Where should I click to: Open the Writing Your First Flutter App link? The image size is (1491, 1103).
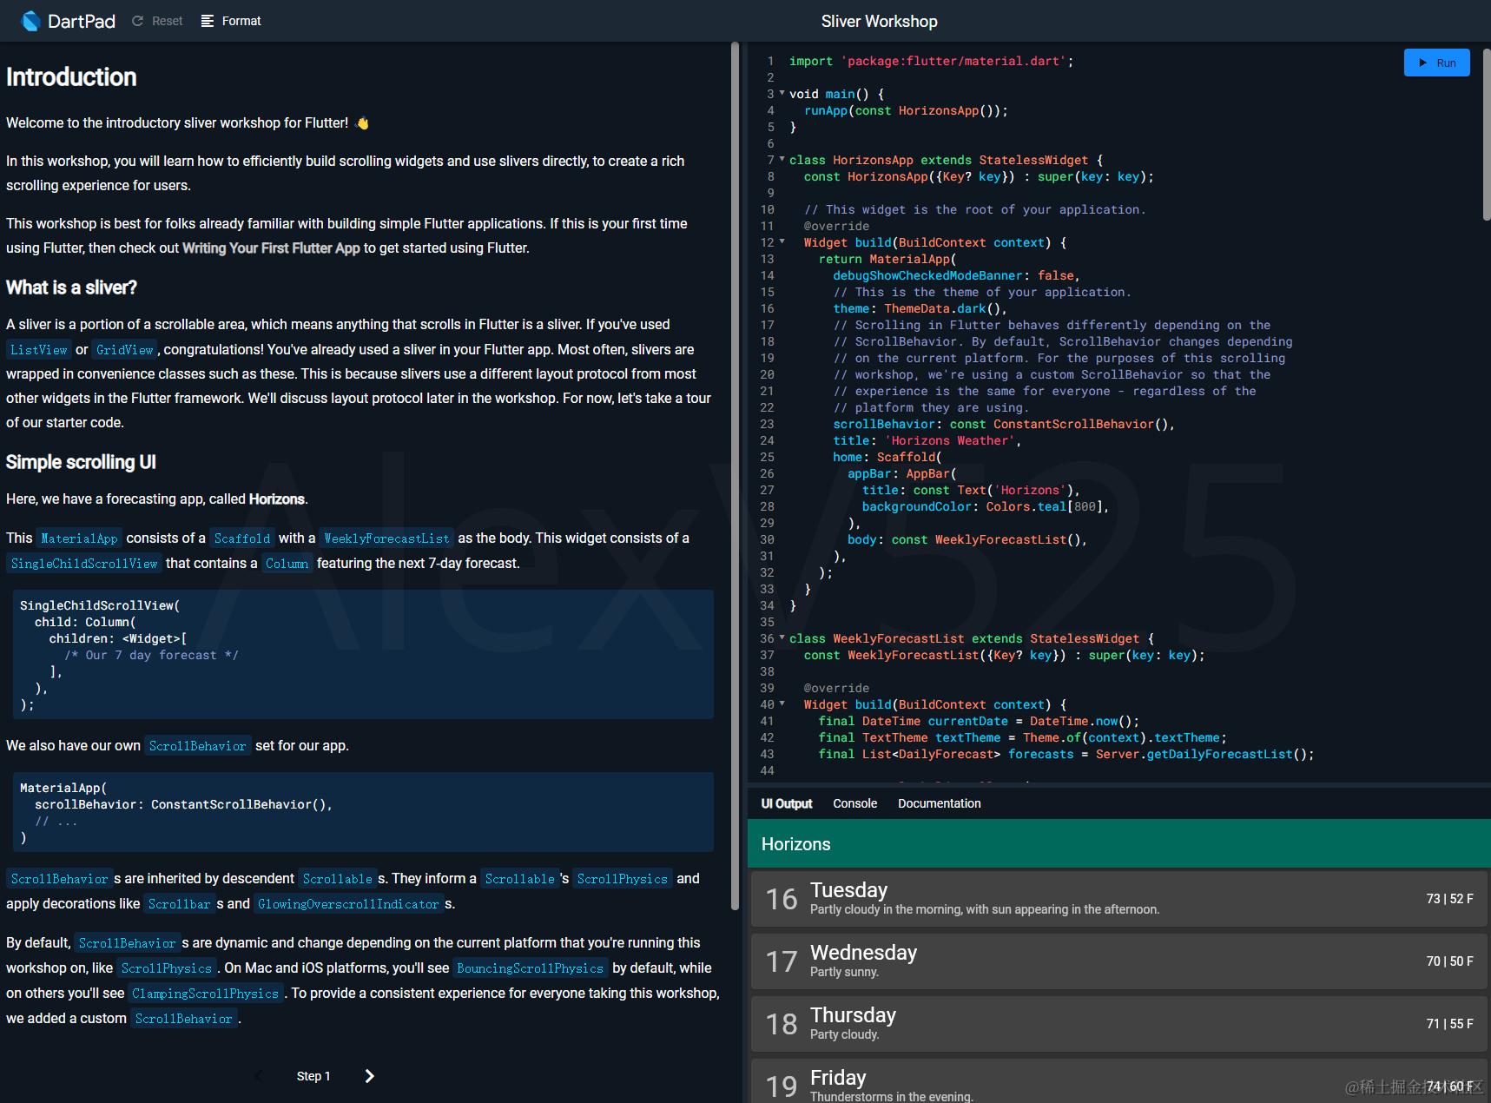271,248
